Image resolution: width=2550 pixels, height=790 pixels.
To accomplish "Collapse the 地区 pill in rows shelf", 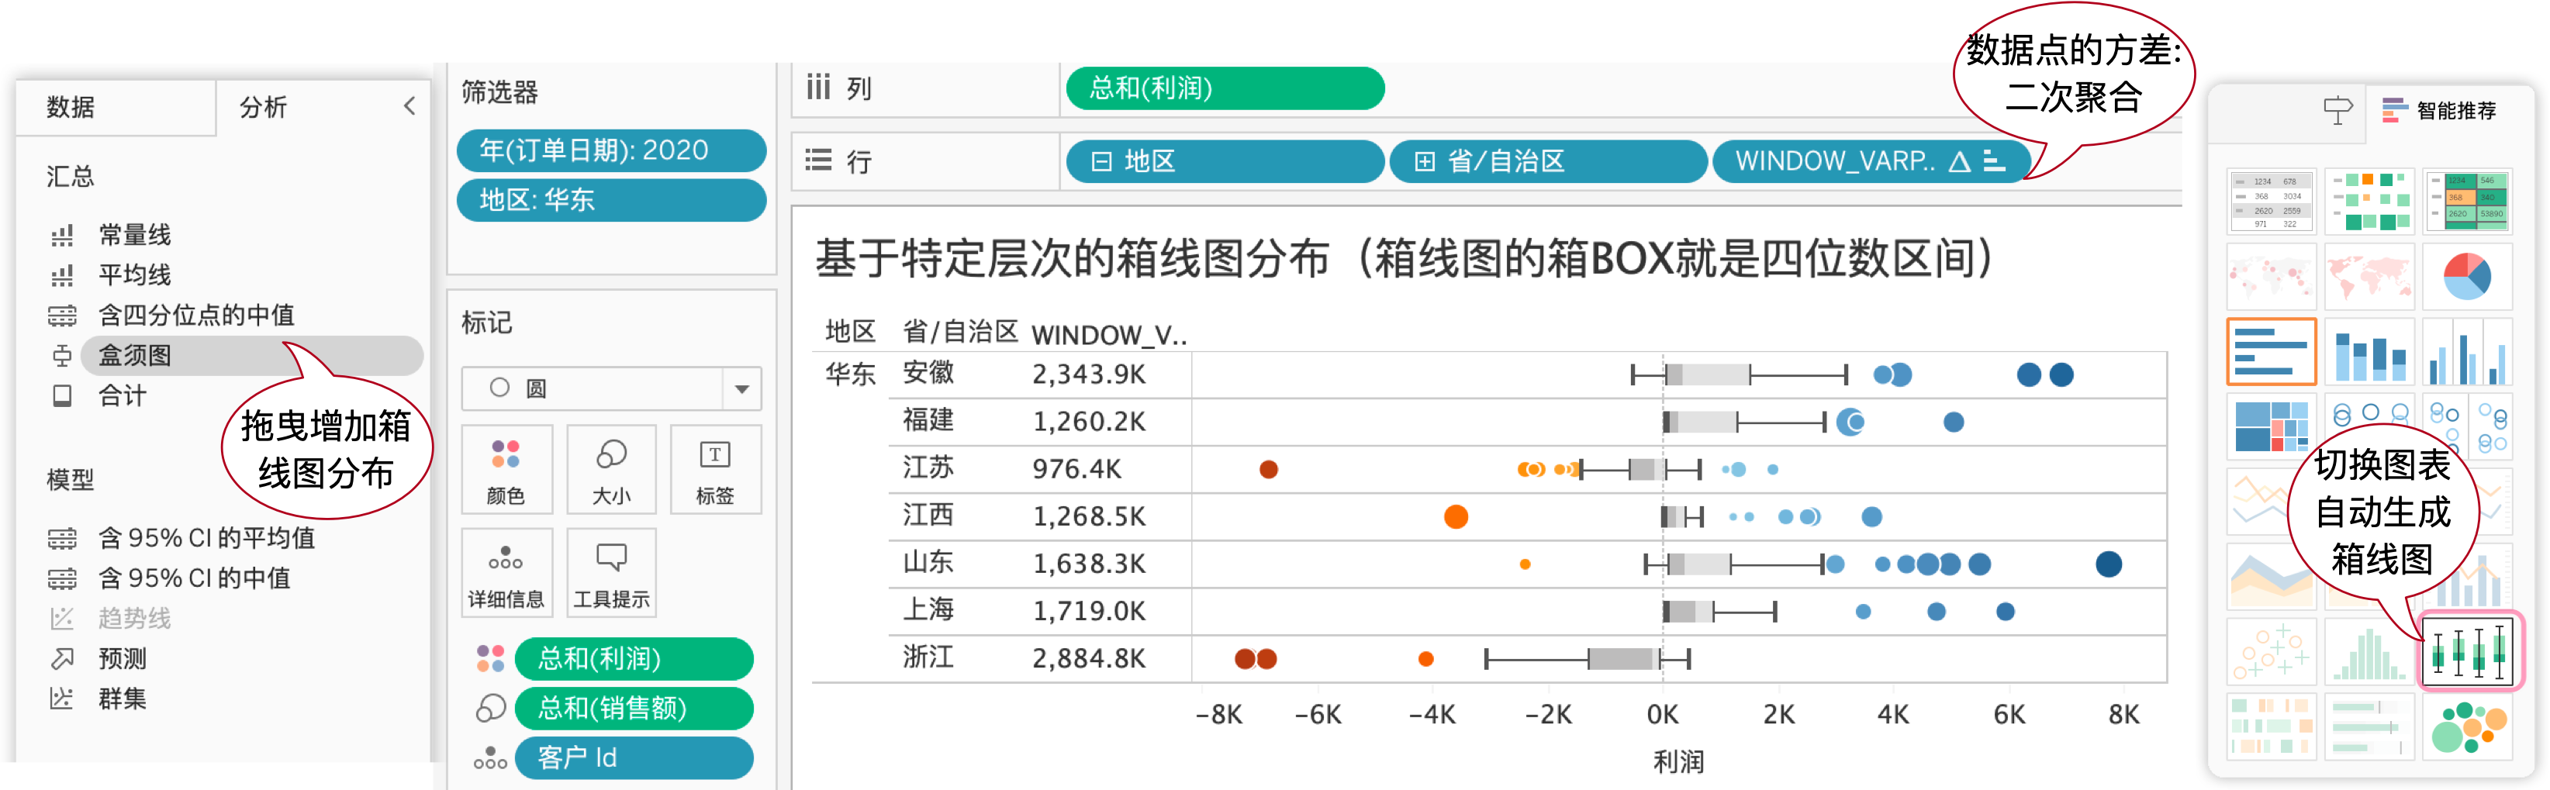I will [x=1101, y=161].
